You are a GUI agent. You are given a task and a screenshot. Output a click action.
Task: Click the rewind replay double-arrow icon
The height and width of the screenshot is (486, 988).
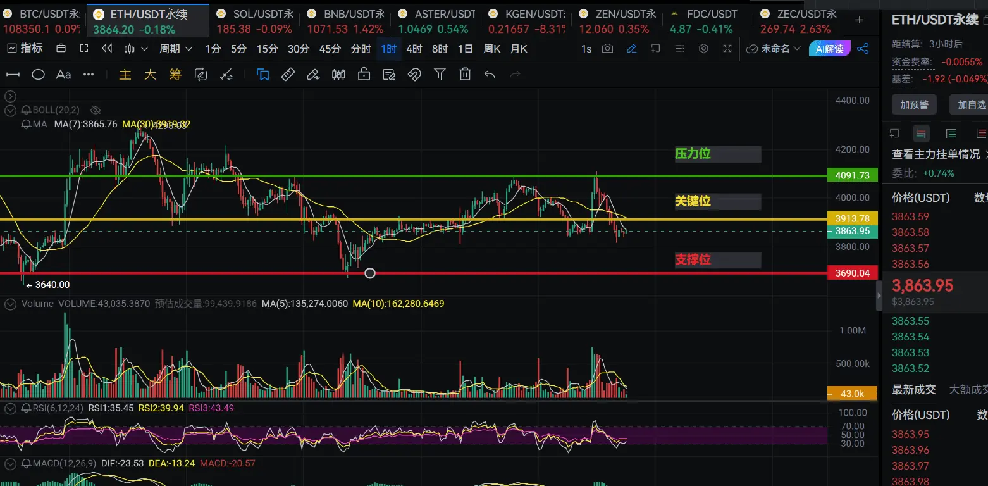pyautogui.click(x=107, y=49)
